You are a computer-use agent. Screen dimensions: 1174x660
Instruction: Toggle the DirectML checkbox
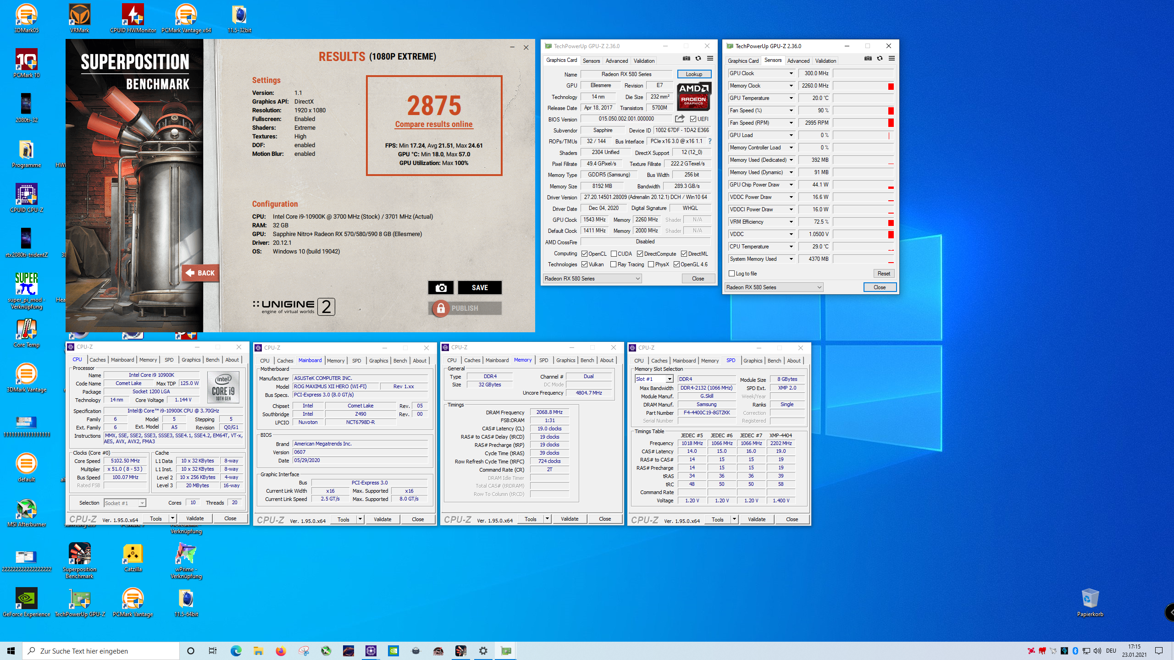684,253
